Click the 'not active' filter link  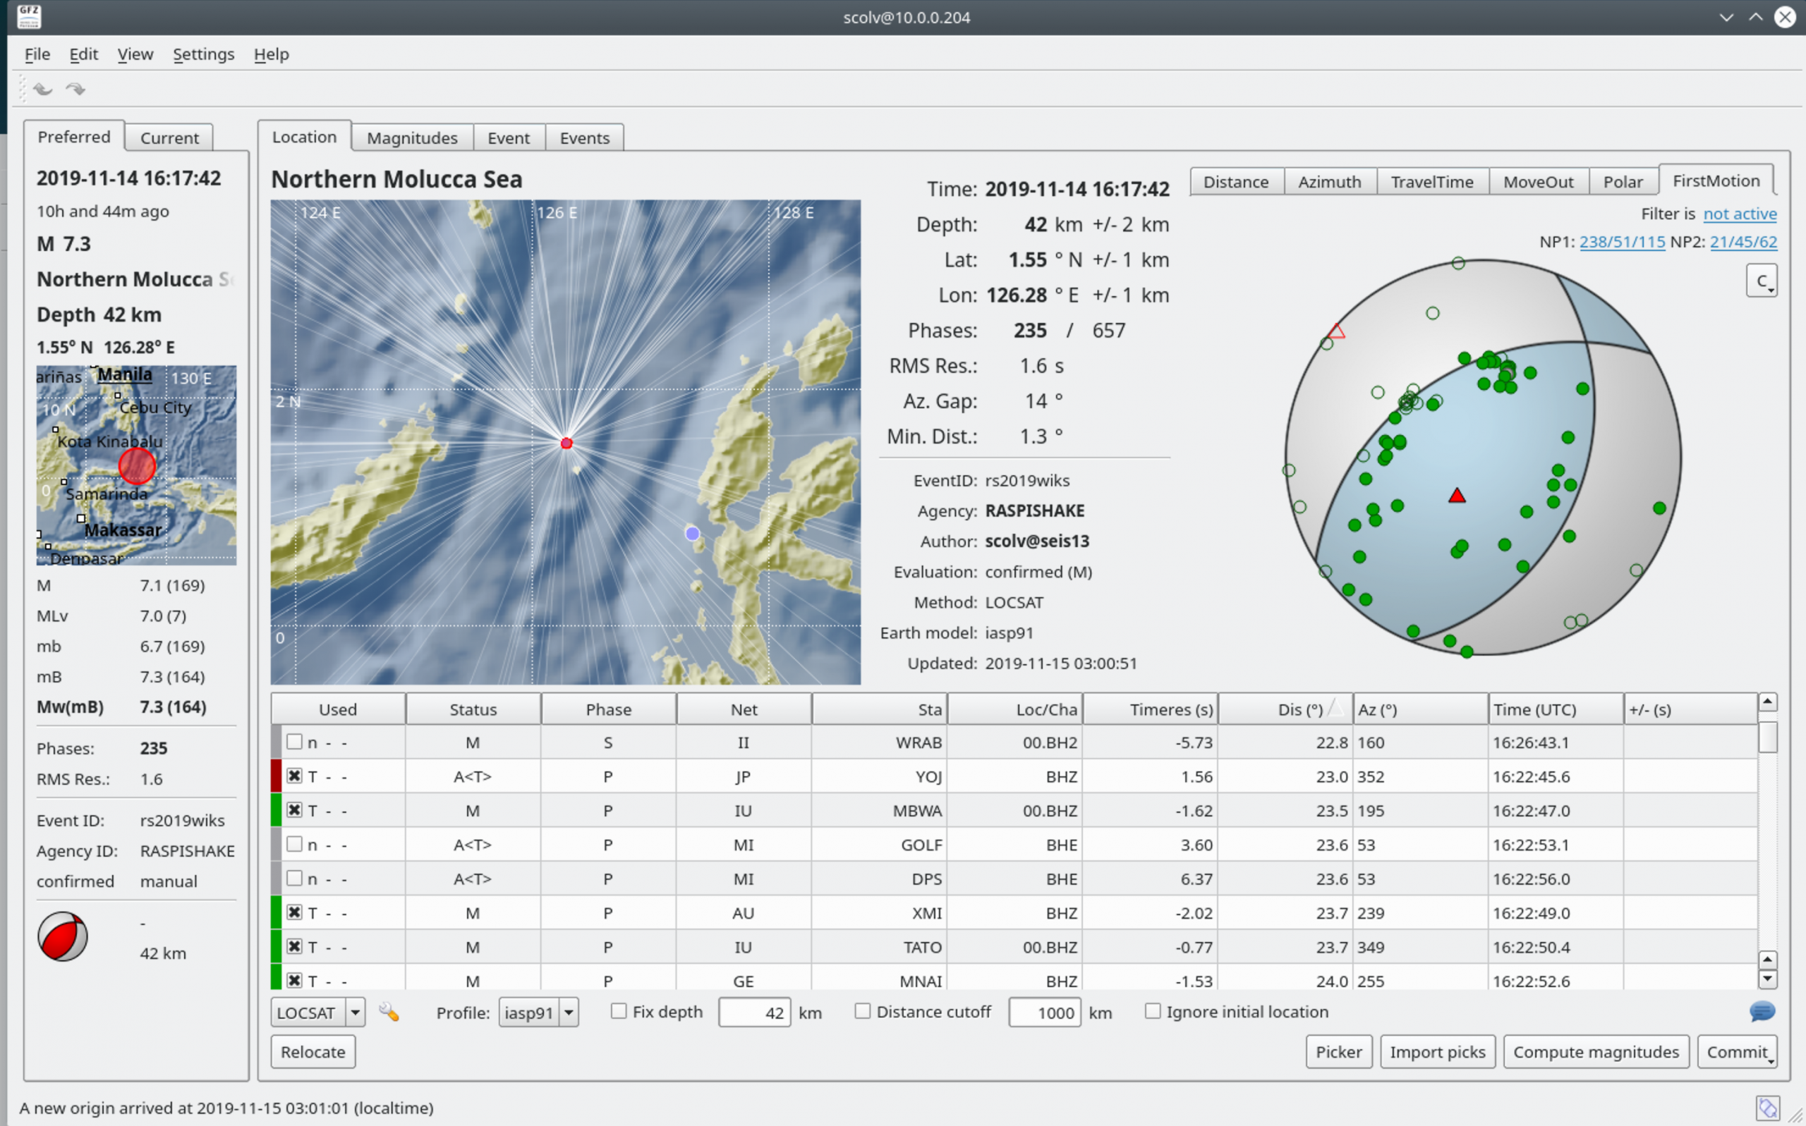[1740, 214]
